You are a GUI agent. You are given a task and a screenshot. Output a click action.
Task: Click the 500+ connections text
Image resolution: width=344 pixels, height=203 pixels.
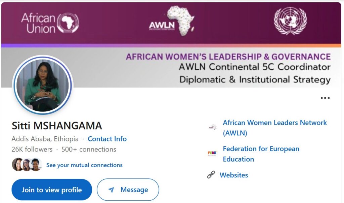(89, 149)
